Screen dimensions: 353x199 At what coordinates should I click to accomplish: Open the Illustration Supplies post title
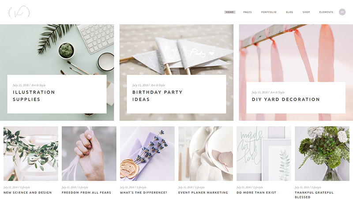[x=34, y=96]
